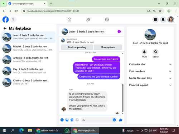Image resolution: width=179 pixels, height=134 pixels.
Task: Open WhatsApp from taskbar
Action: (x=67, y=130)
